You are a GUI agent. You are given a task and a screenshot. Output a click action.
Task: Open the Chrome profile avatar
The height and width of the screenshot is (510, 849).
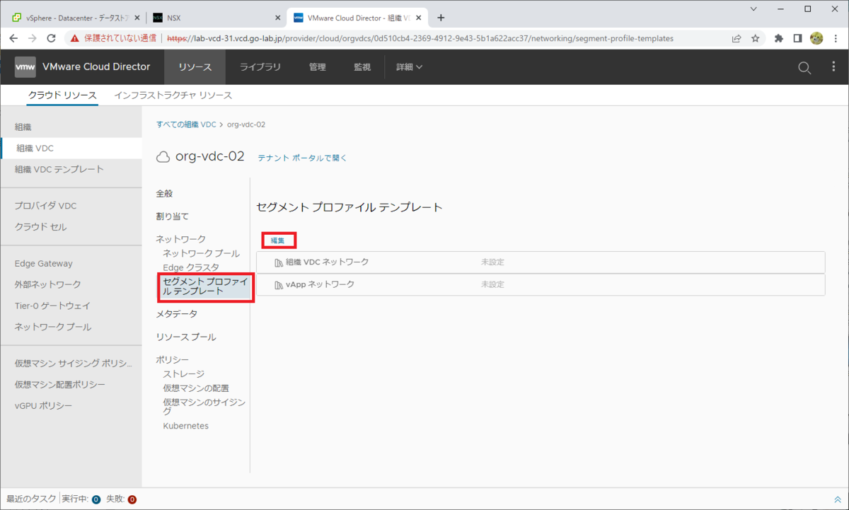(x=816, y=38)
